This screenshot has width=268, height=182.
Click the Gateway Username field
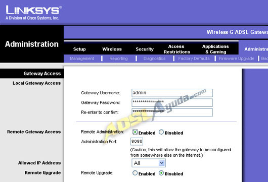pyautogui.click(x=172, y=93)
